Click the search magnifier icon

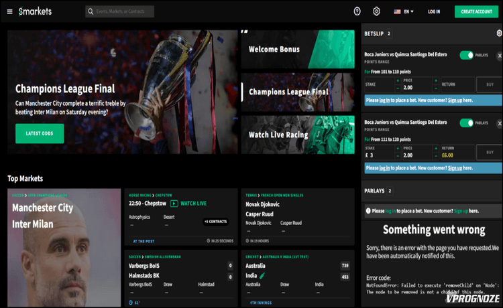click(x=91, y=11)
